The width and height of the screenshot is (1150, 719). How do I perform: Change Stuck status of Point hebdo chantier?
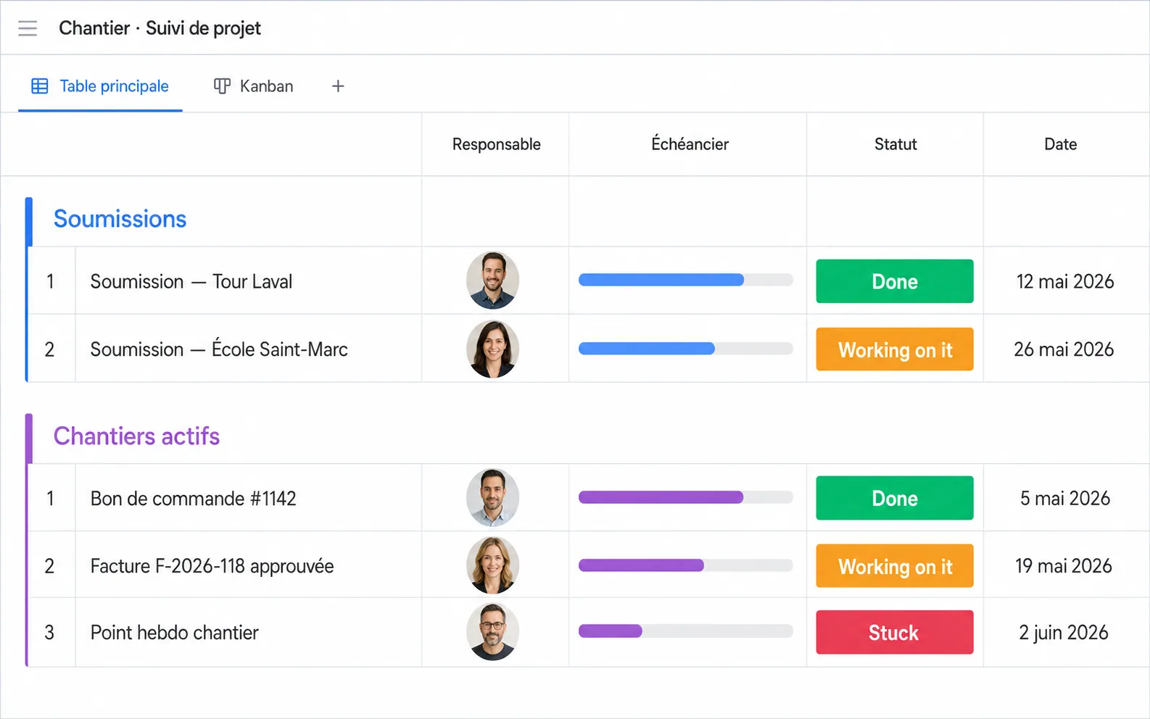(895, 632)
